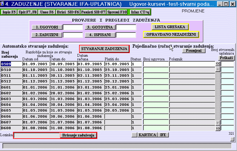Click Datum od 01.09.2005 cell
This screenshot has height=151, width=237.
point(36,64)
